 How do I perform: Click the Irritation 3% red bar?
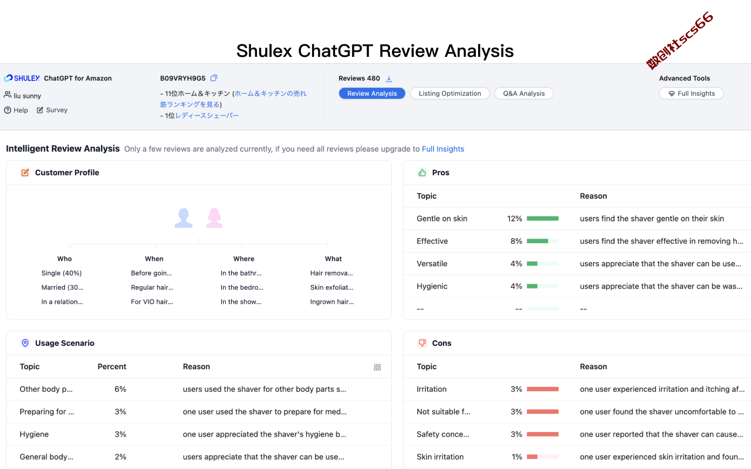pos(543,389)
